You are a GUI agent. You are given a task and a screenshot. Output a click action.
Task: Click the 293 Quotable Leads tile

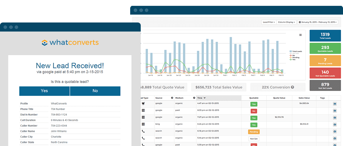click(x=325, y=48)
